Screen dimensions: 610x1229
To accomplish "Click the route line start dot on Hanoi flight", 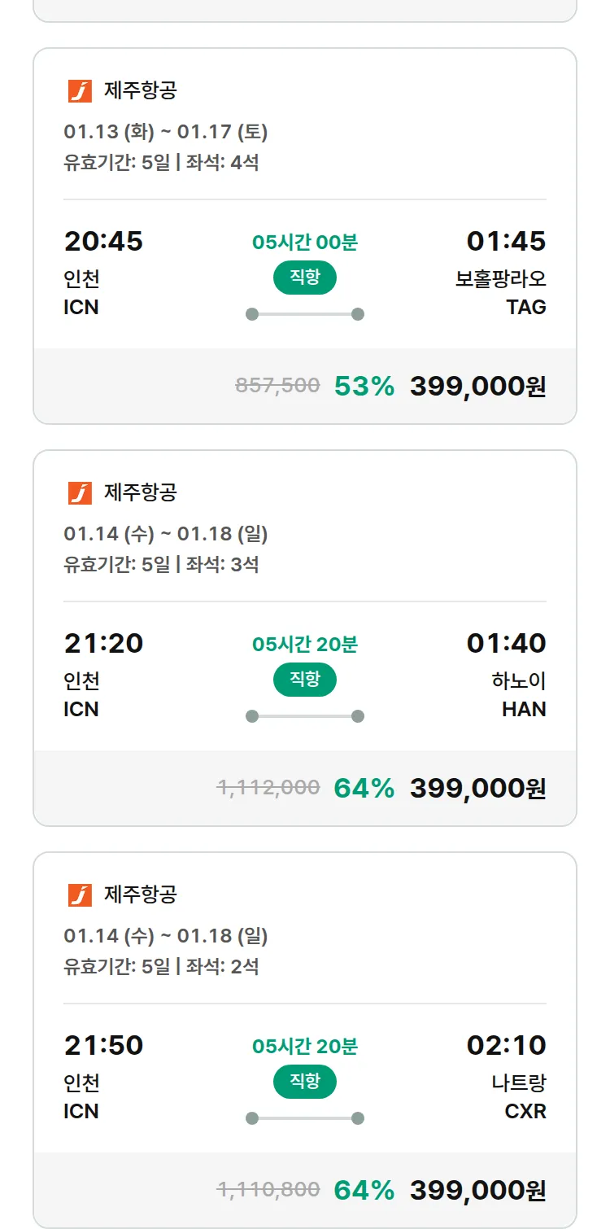I will click(252, 716).
